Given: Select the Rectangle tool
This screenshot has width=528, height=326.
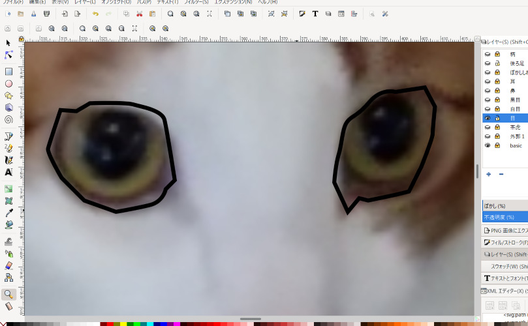Looking at the screenshot, I should [x=8, y=72].
